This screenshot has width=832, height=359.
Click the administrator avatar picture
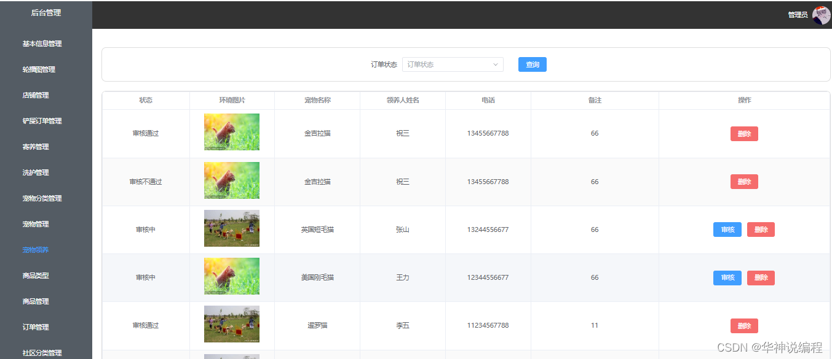coord(821,15)
